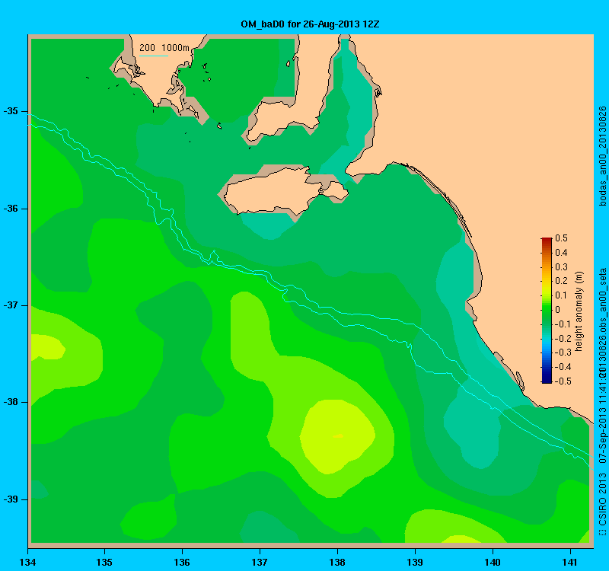Click the latitude label -39
This screenshot has height=571, width=609.
click(x=11, y=499)
